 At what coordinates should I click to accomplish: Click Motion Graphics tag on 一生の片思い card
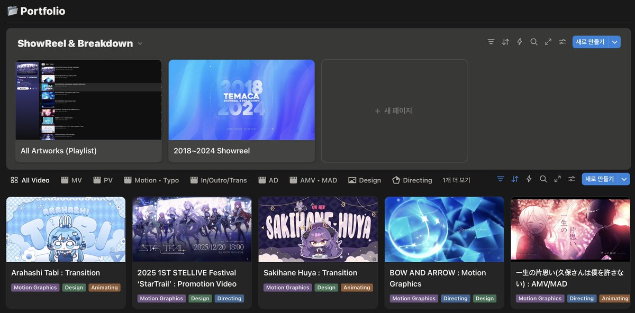point(540,299)
